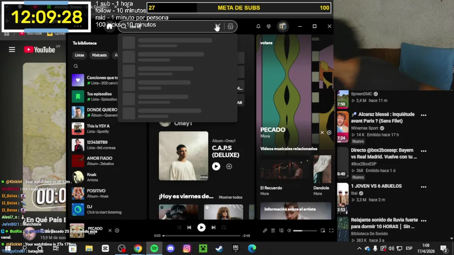Open C.A.P.S (DELUXE) album cover

(183, 156)
